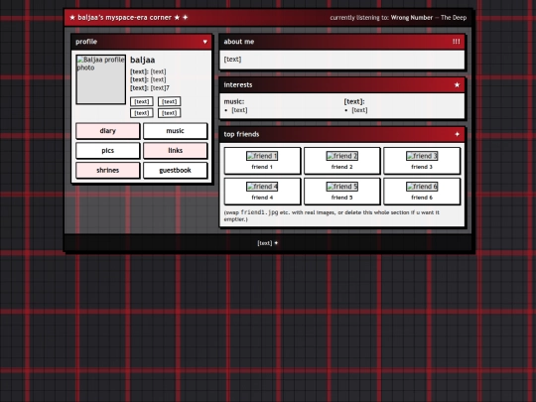
Task: Open friend 2 card
Action: 341,161
